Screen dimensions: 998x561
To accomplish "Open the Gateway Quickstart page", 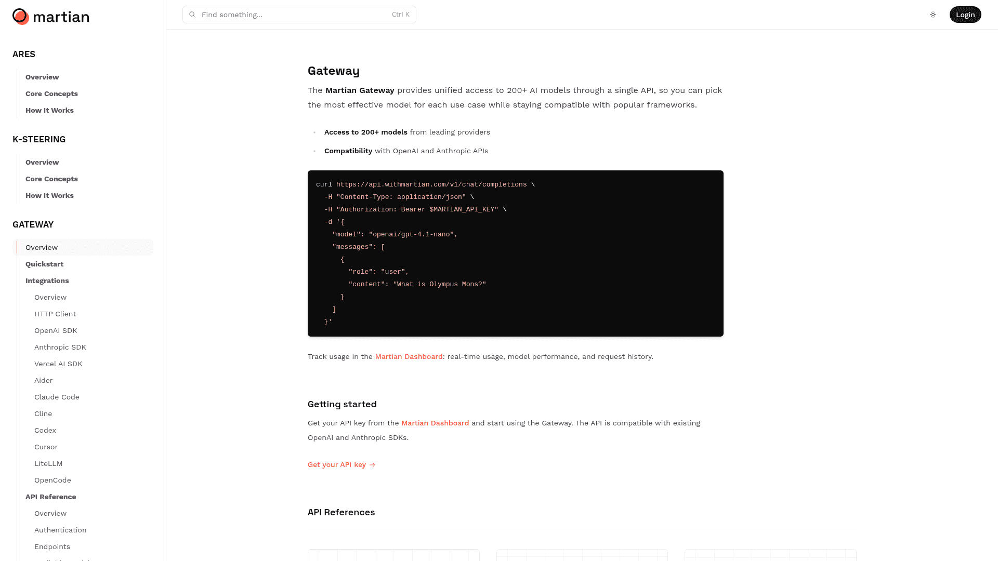I will [44, 264].
